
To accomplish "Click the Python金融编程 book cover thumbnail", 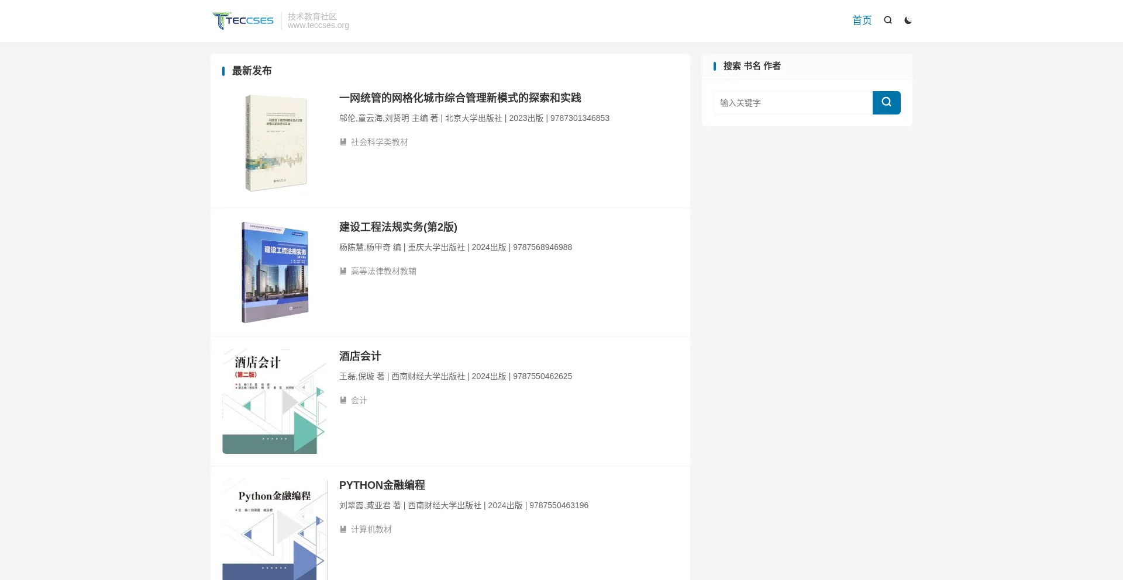I will (275, 529).
